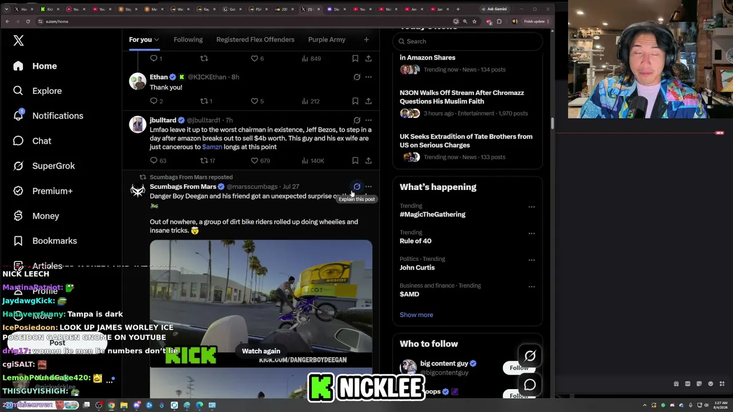The image size is (733, 412).
Task: Click the X search input field
Action: tap(467, 41)
